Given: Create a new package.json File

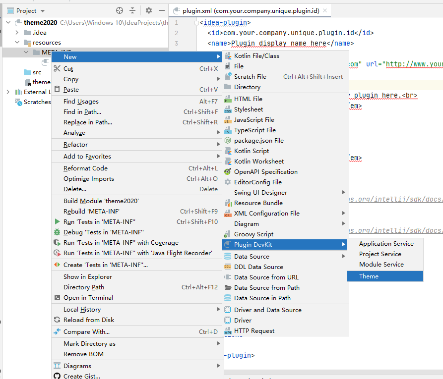Looking at the screenshot, I should [x=285, y=141].
